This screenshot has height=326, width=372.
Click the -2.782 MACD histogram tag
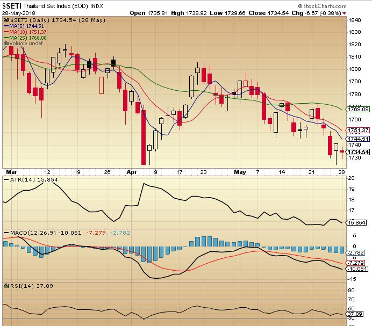pos(356,253)
